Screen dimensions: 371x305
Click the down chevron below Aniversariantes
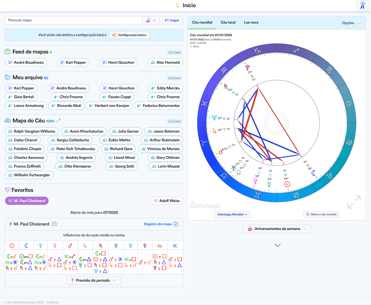click(277, 245)
